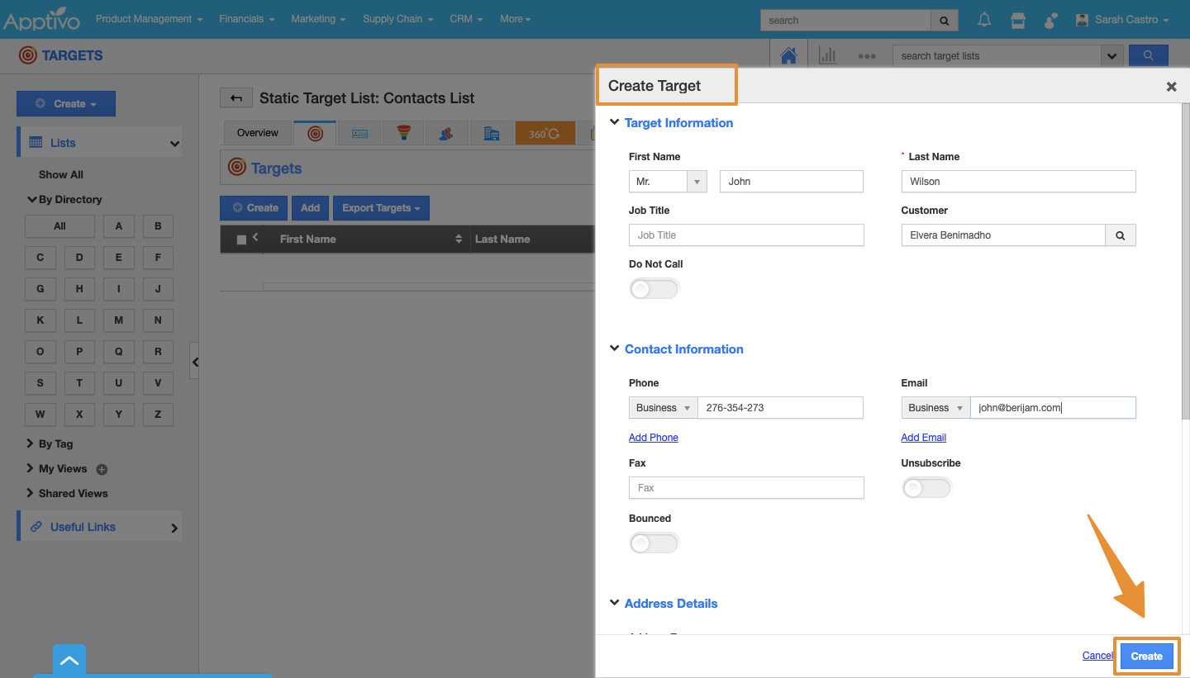Viewport: 1190px width, 678px height.
Task: Click the Last Name field containing Wilson
Action: point(1019,182)
